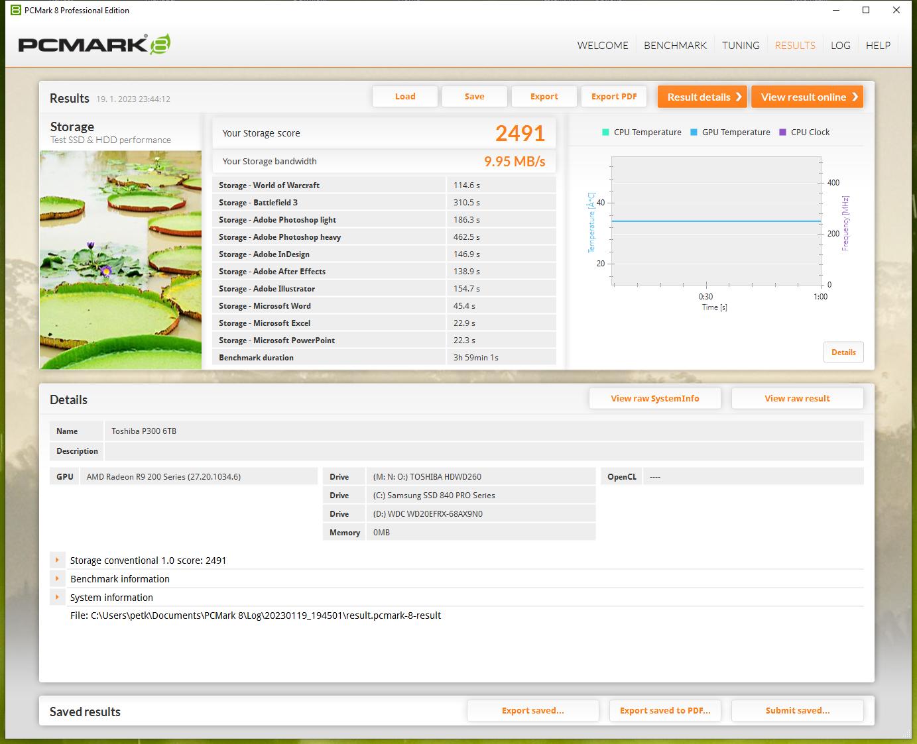Click the result timestamp 19. 1. 2023 23:44:12
The width and height of the screenshot is (917, 744).
coord(133,99)
